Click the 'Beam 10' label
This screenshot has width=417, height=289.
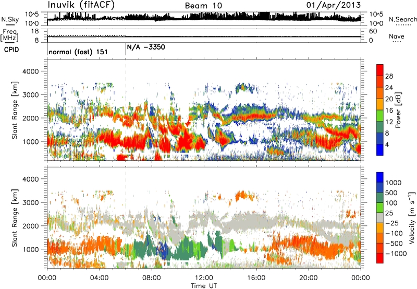[203, 6]
